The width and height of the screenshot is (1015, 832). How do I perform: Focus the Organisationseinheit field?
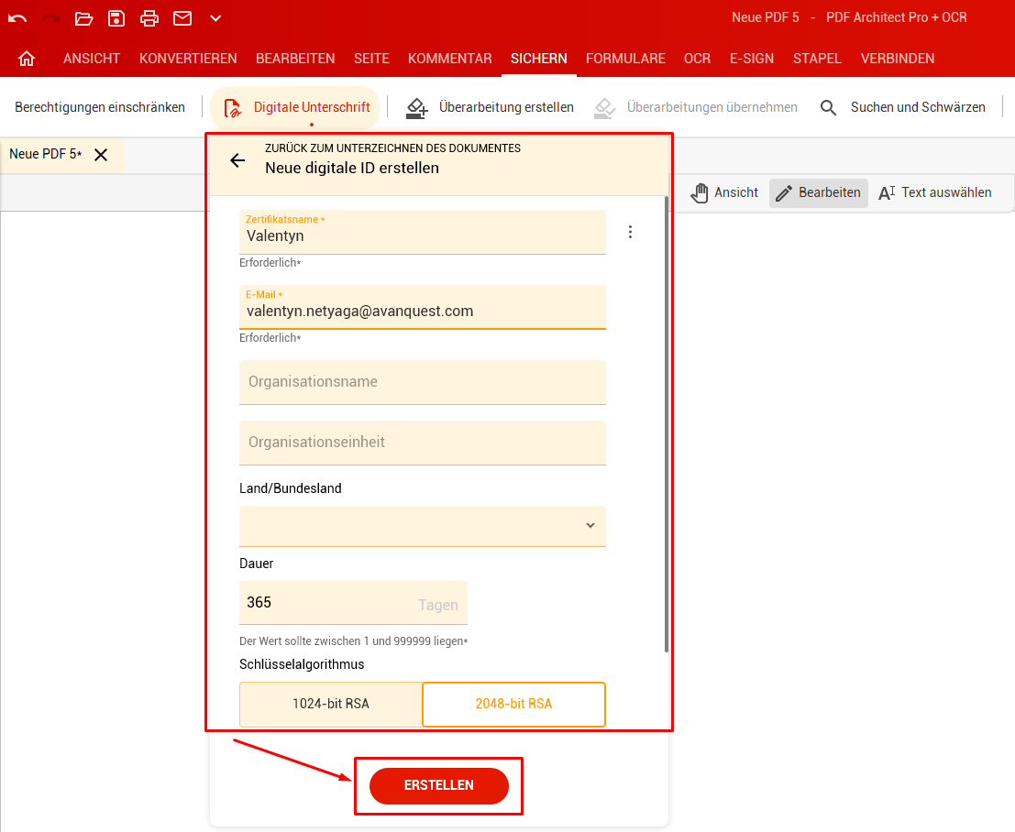click(x=423, y=443)
